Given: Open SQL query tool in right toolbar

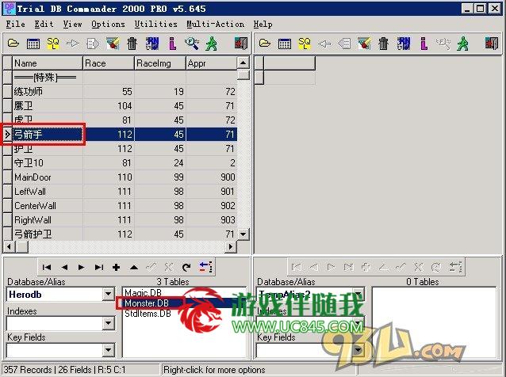Looking at the screenshot, I should click(305, 44).
